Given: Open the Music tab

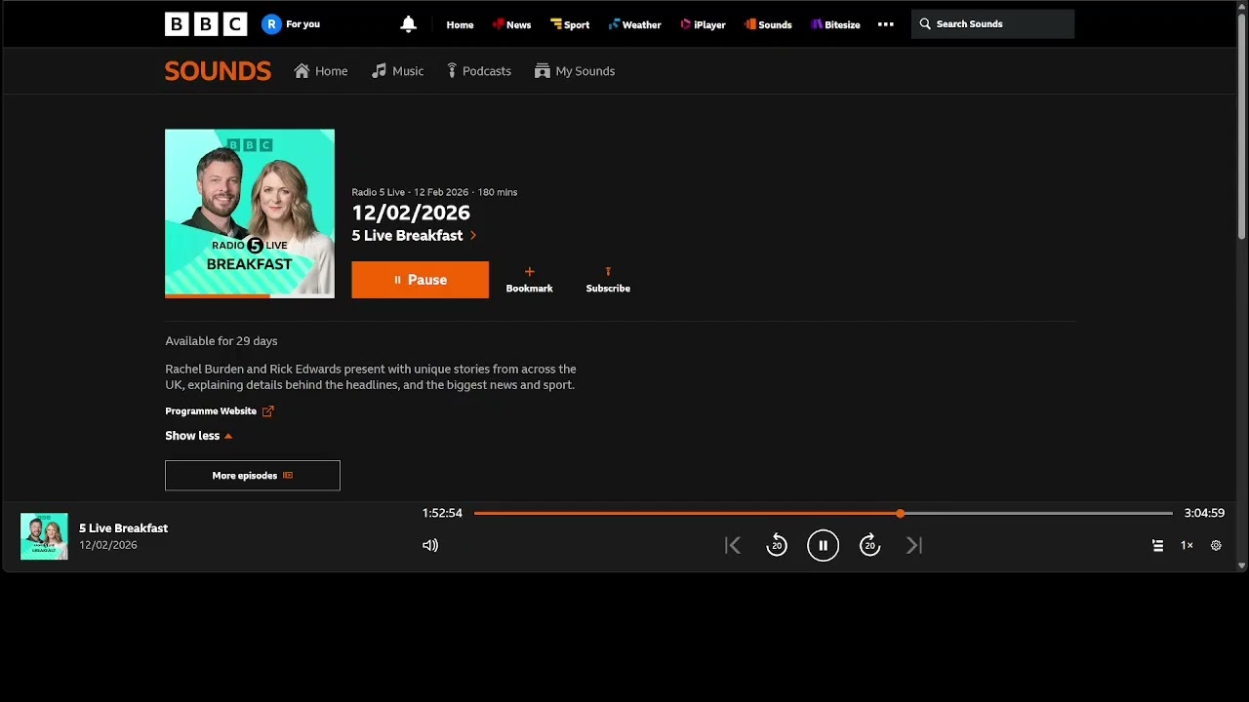Looking at the screenshot, I should [397, 71].
